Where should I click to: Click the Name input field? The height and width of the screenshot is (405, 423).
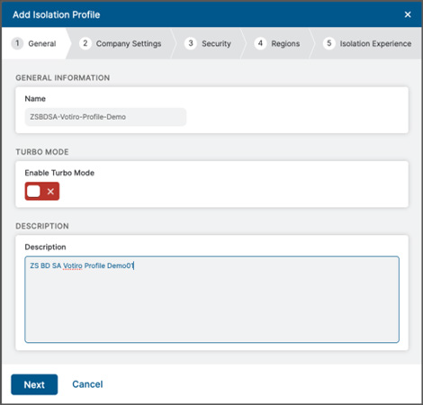105,117
